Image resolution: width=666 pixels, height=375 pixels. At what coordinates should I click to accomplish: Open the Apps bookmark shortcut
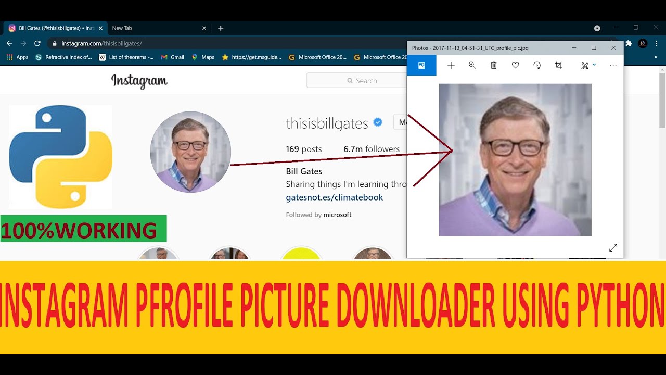pos(17,57)
